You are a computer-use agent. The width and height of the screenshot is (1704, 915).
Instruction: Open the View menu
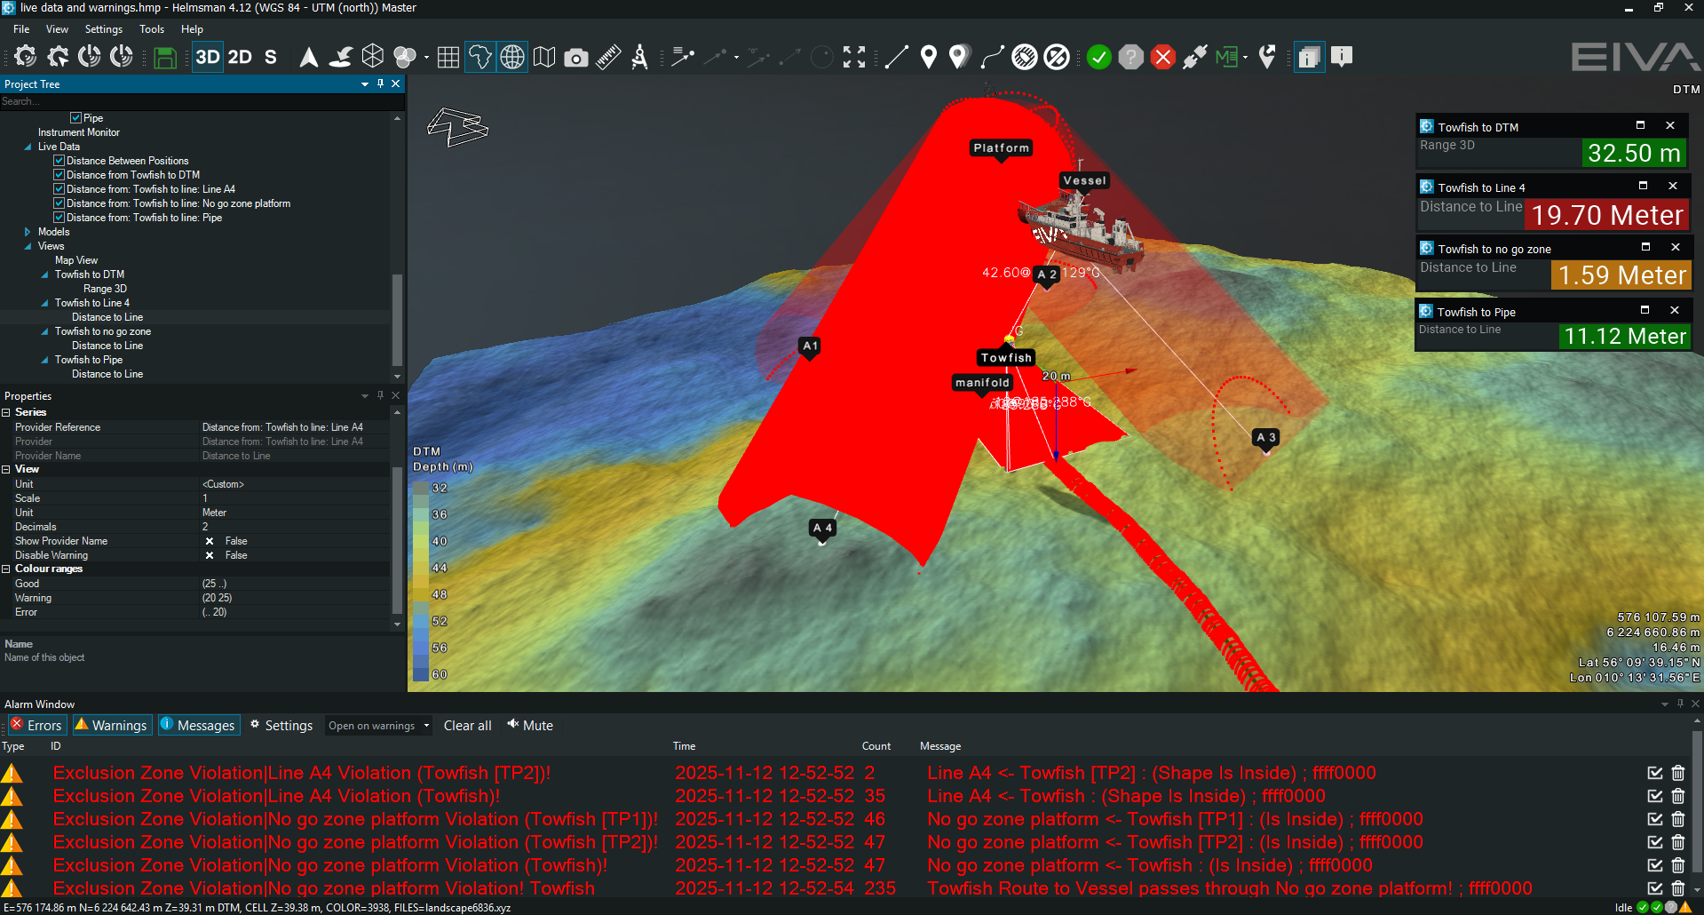(57, 29)
